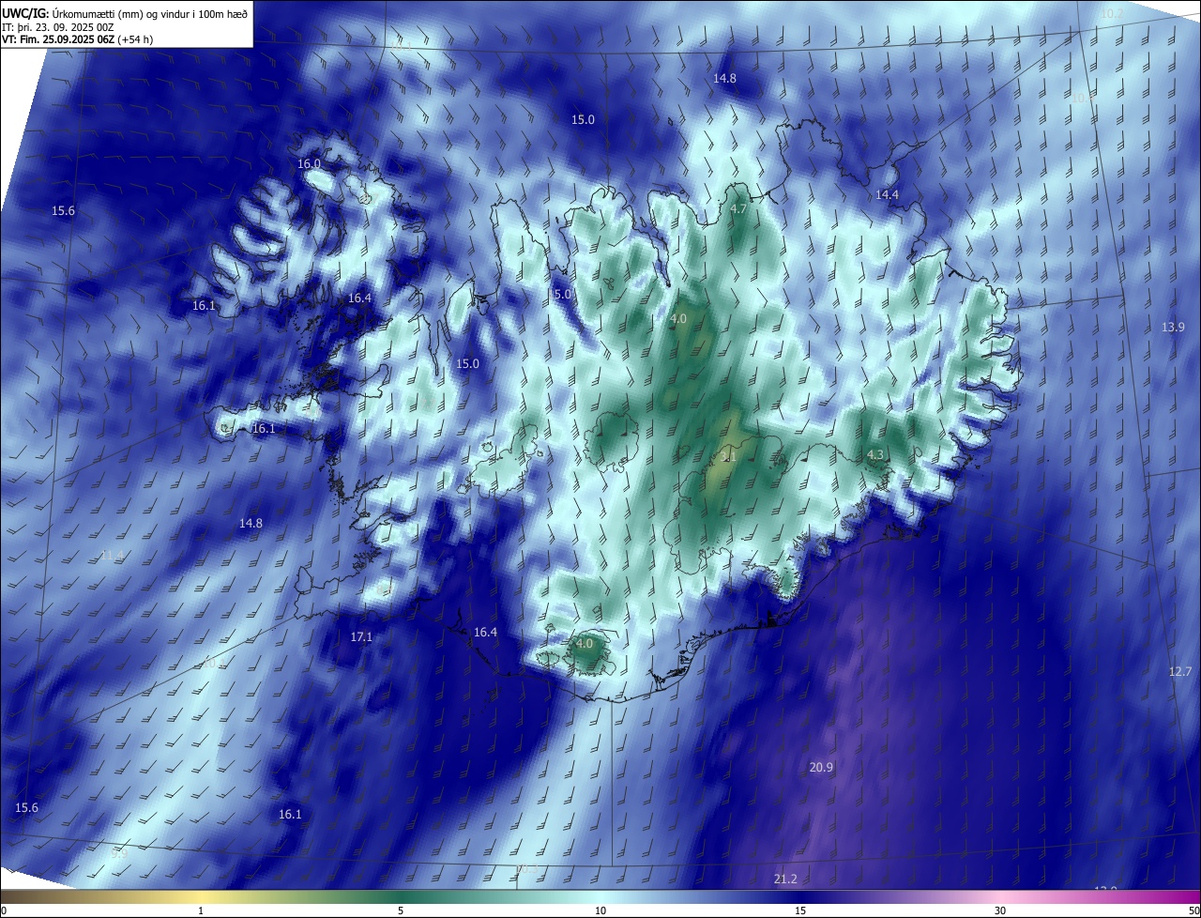Viewport: 1201px width, 918px height.
Task: Click the 20.9 value in the purple area
Action: 821,767
